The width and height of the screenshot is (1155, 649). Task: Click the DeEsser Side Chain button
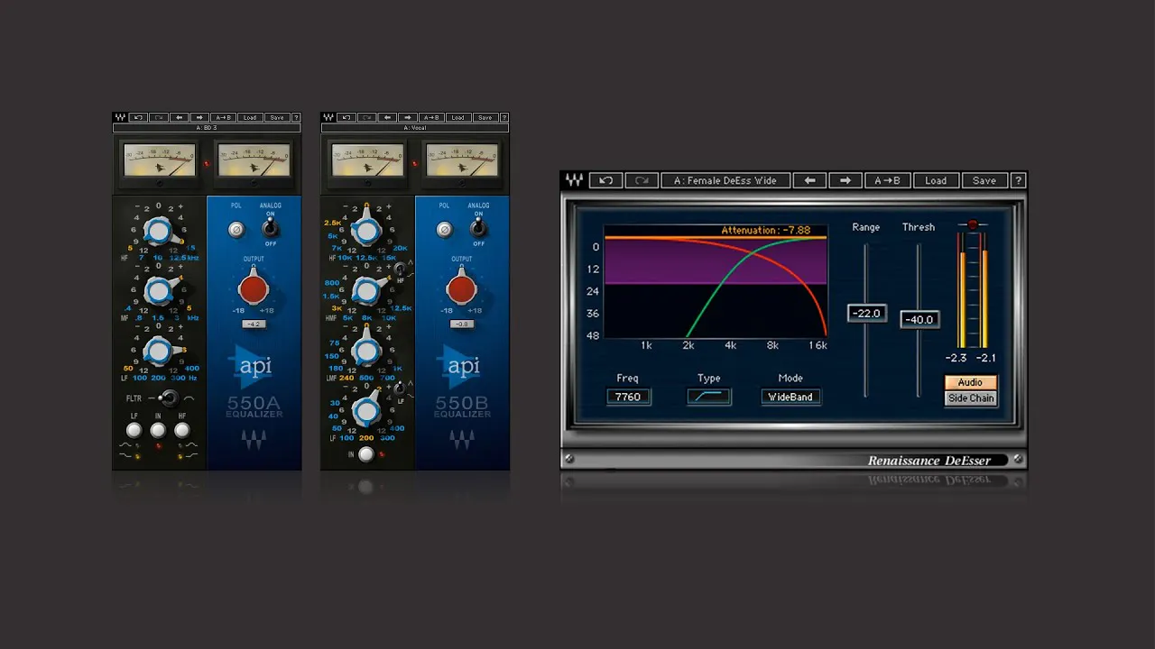(x=971, y=398)
